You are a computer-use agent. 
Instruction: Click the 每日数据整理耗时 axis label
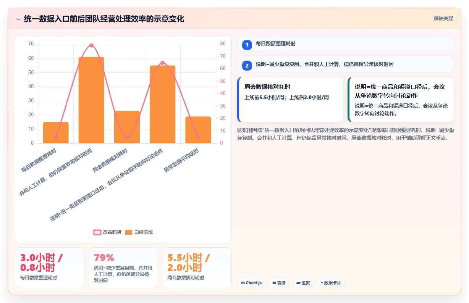[x=39, y=160]
